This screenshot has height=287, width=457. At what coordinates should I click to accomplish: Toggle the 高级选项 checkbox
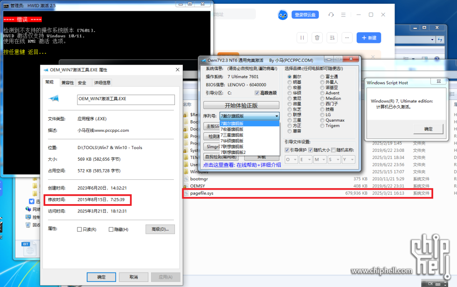(x=257, y=93)
